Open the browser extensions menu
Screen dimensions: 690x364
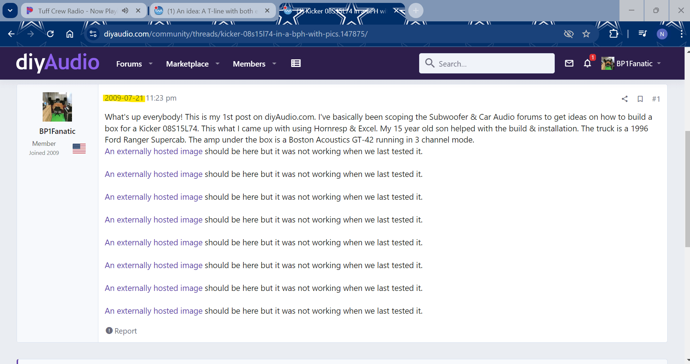614,34
